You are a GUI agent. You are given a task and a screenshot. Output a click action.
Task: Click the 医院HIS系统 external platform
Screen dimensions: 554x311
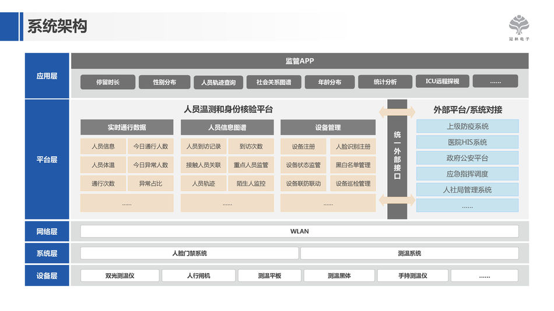click(467, 142)
